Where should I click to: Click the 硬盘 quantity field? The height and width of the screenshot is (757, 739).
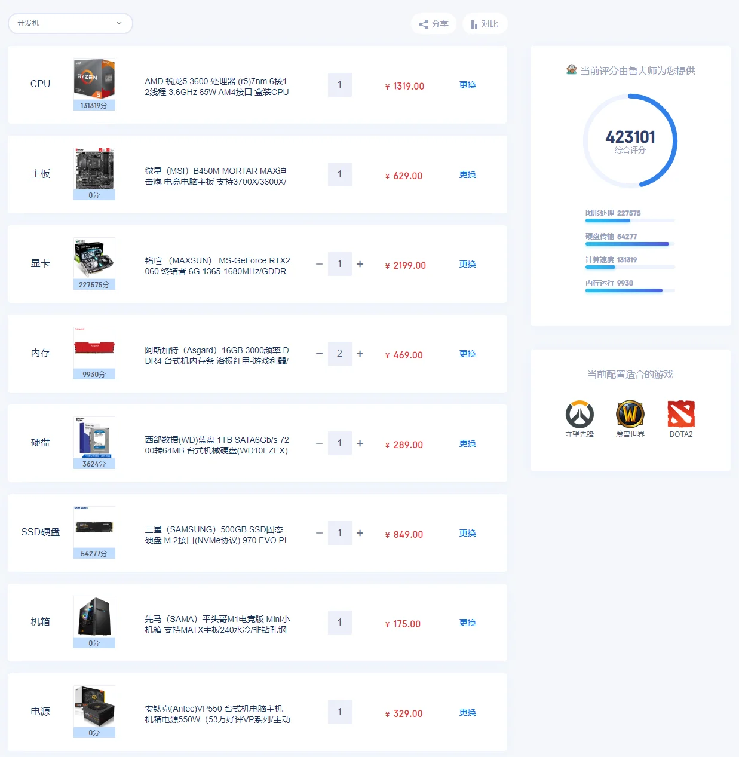pyautogui.click(x=340, y=443)
